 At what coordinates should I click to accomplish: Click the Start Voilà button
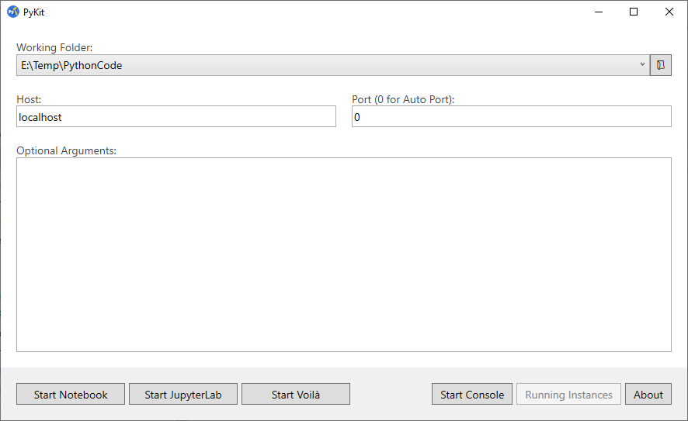296,395
